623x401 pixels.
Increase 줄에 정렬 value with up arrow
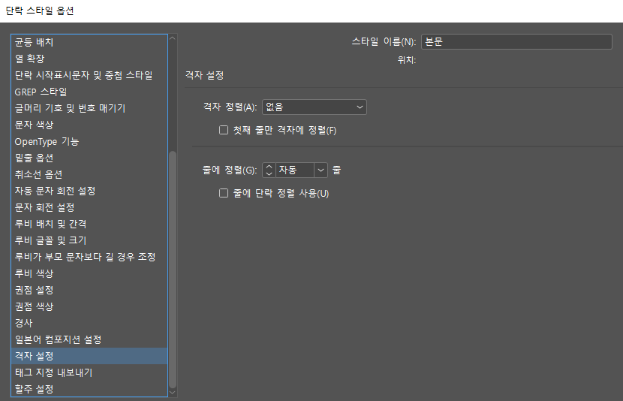tap(269, 167)
